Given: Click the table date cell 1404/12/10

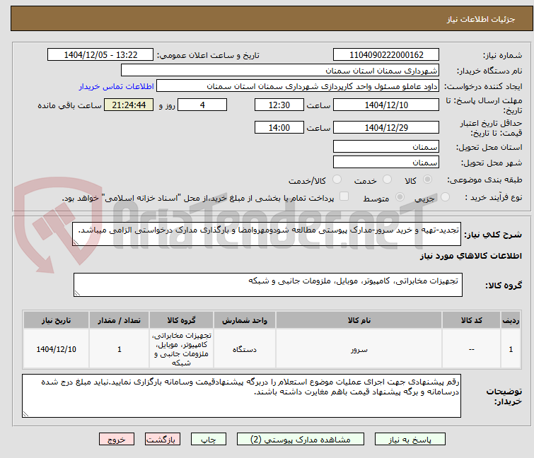Looking at the screenshot, I should pos(56,348).
